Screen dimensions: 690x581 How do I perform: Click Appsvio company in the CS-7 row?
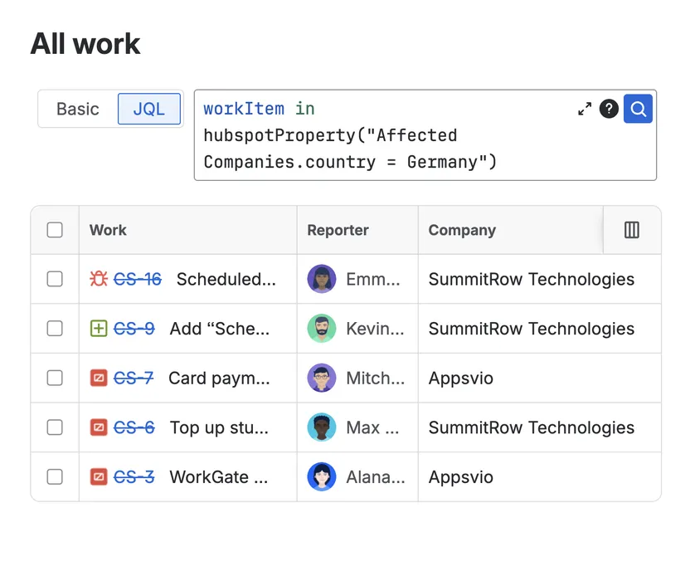pyautogui.click(x=460, y=378)
